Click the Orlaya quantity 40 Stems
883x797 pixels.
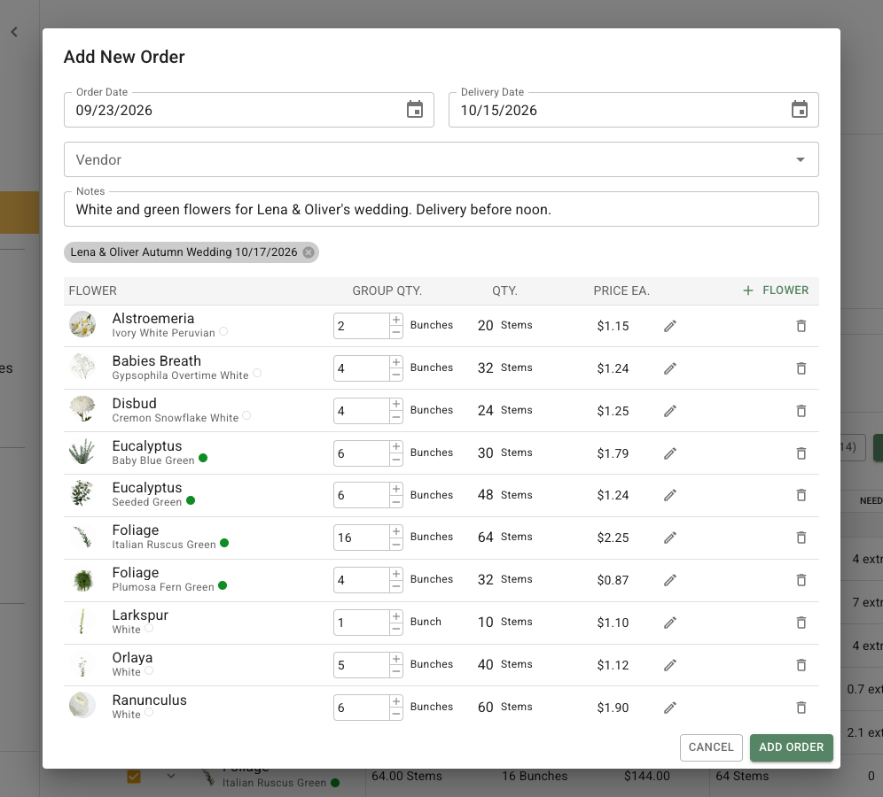(x=505, y=664)
